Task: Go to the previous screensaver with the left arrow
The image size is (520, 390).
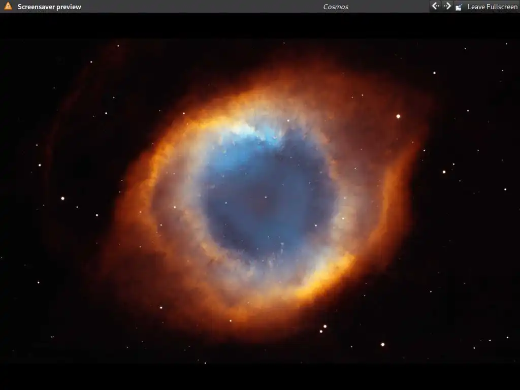Action: (x=435, y=6)
